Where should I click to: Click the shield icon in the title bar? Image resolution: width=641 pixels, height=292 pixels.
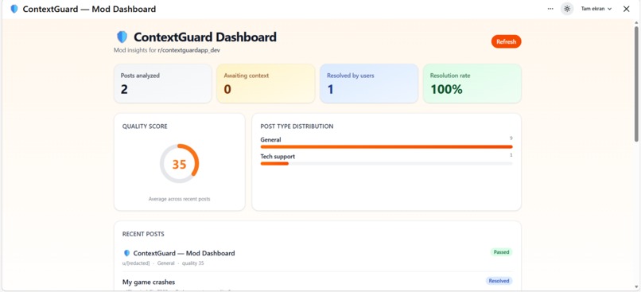(14, 9)
